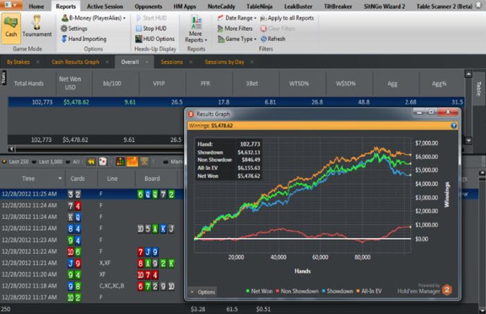Image resolution: width=486 pixels, height=314 pixels.
Task: Click help icon in Results Graph winnings bar
Action: 453,126
